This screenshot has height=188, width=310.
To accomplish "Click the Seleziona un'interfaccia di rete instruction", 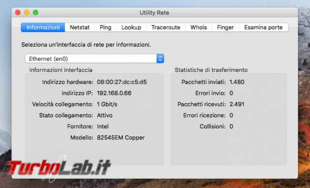I will point(86,45).
